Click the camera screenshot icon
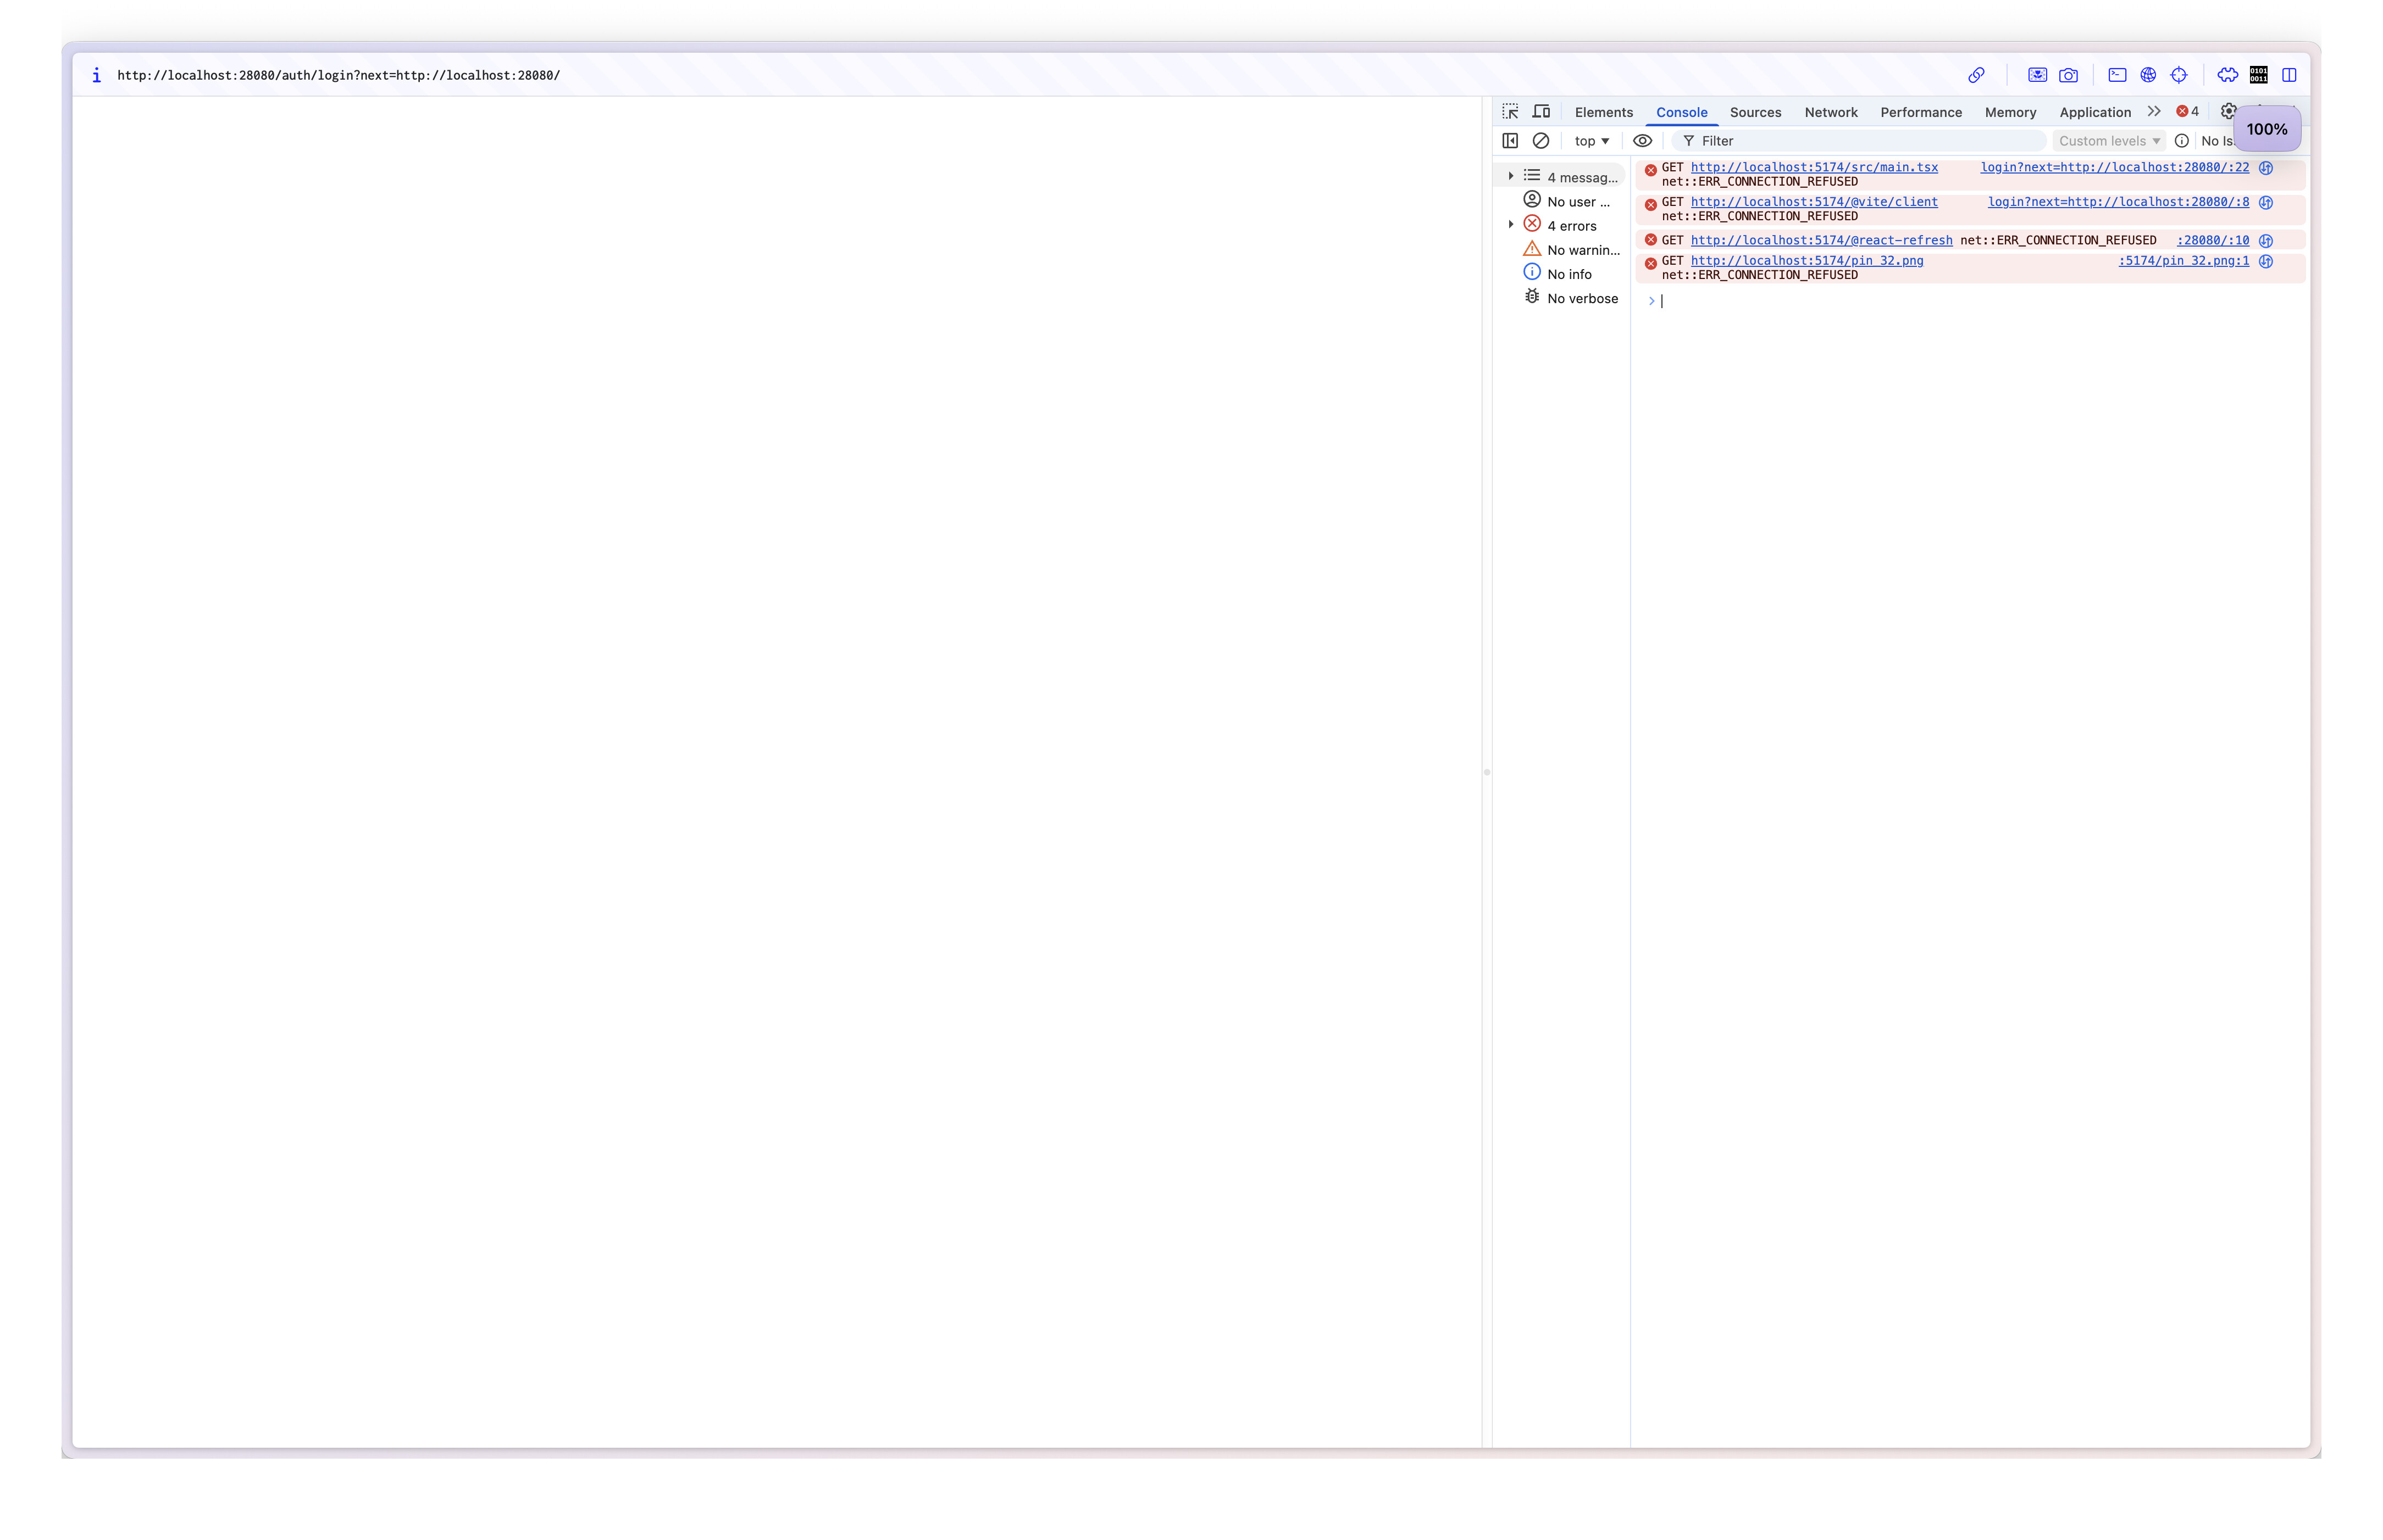This screenshot has width=2383, height=1540. click(x=2068, y=75)
